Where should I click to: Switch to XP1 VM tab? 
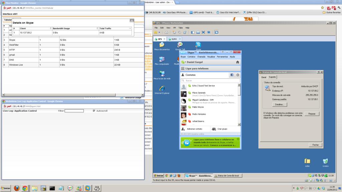point(160,39)
